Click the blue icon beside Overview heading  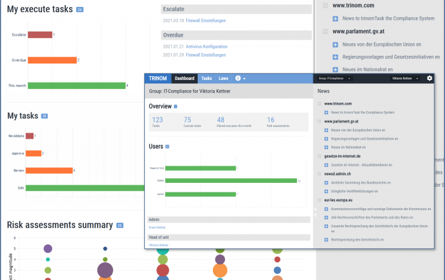click(175, 107)
